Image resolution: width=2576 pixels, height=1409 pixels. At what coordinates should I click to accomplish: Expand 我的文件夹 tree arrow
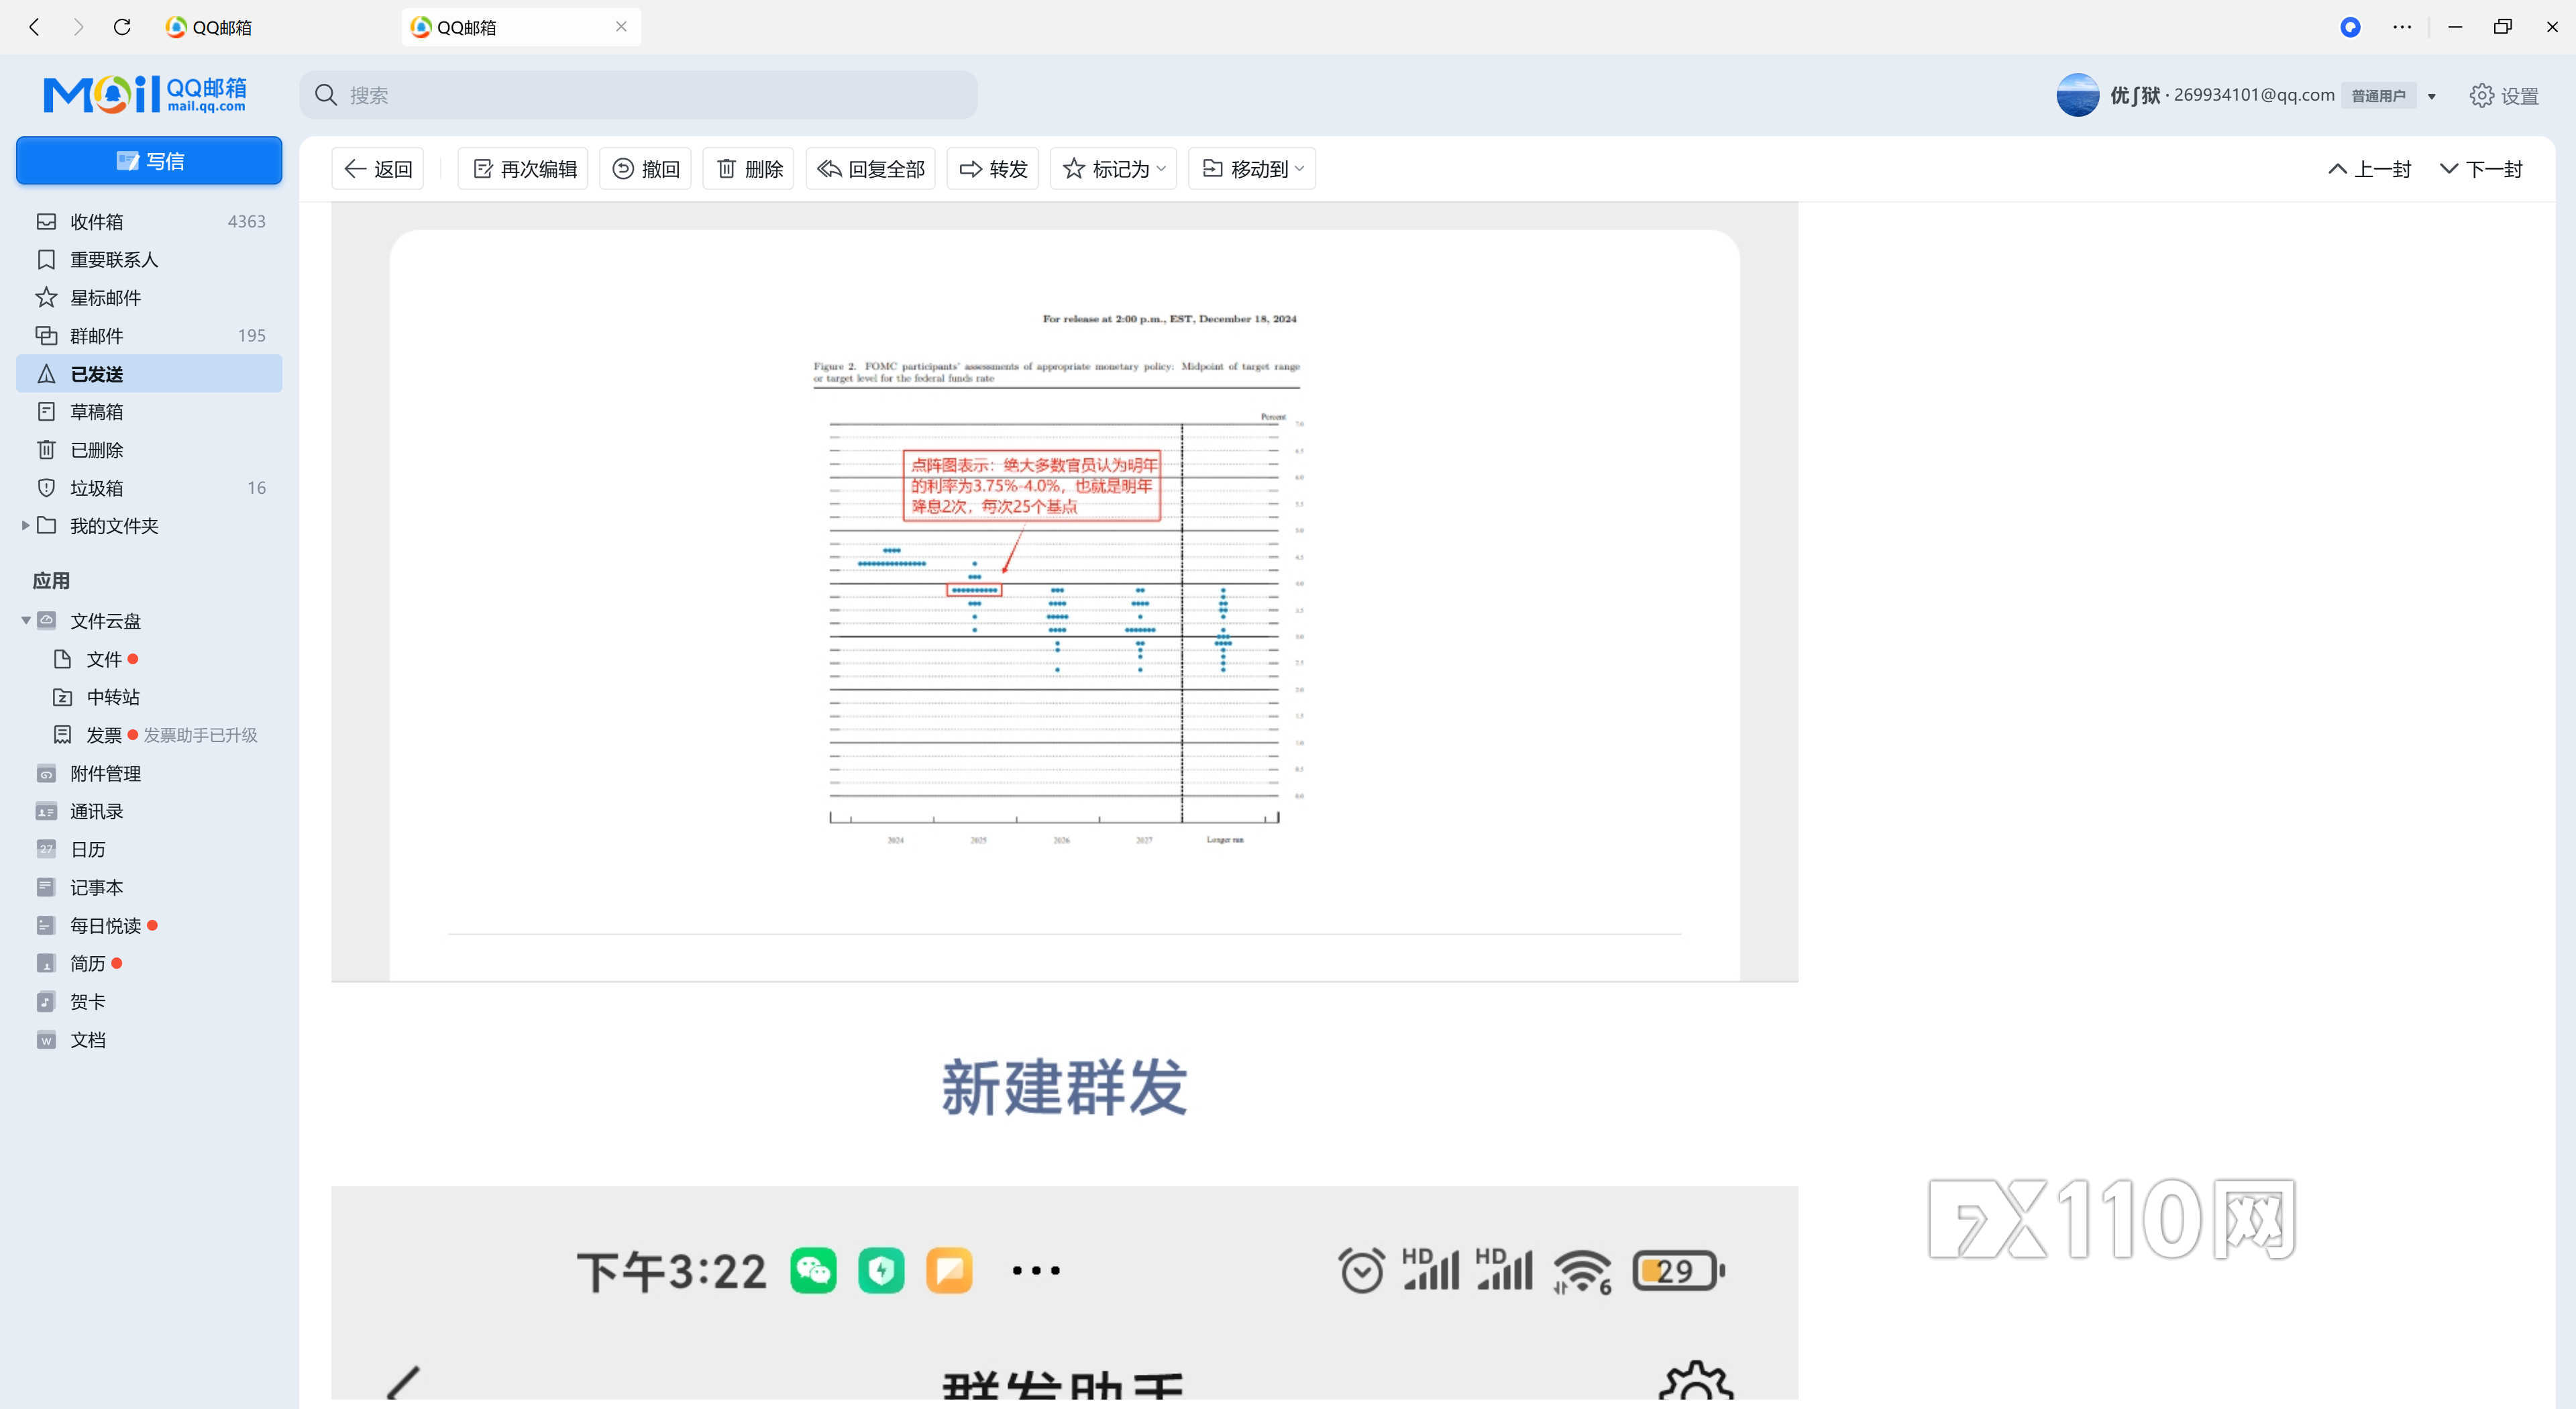25,525
